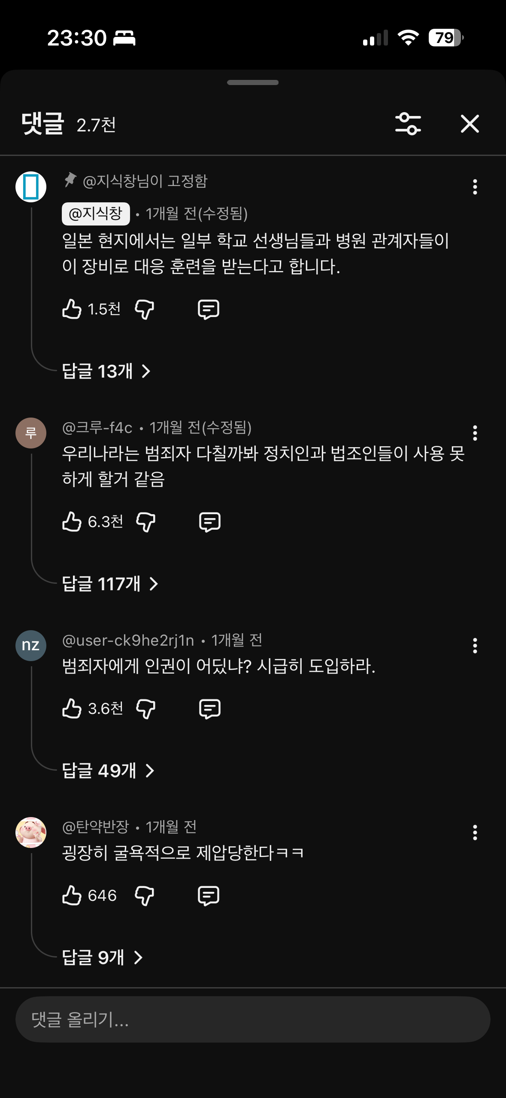Open more options for pinned comment
The width and height of the screenshot is (506, 1098).
tap(475, 187)
